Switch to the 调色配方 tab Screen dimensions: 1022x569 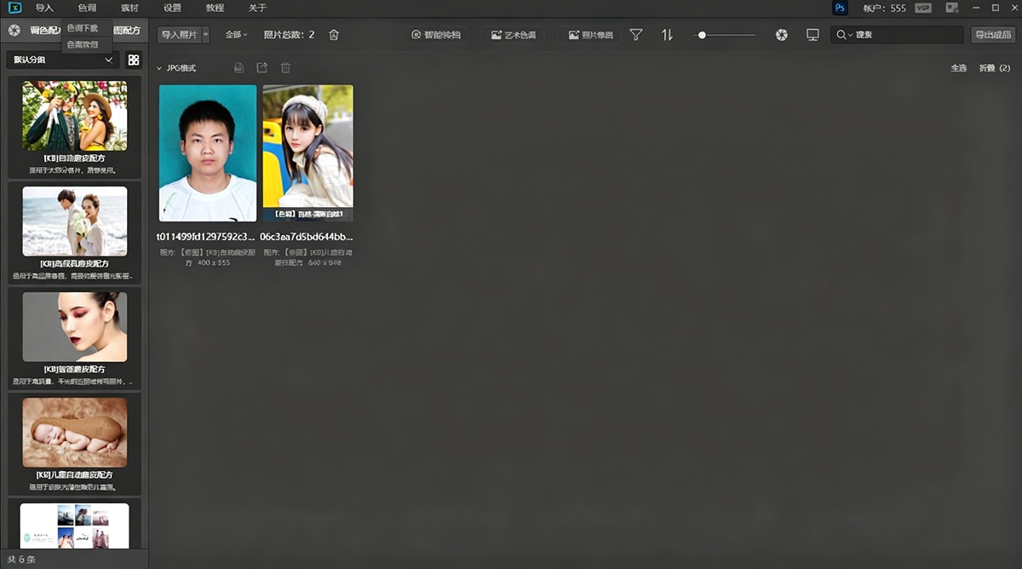coord(44,31)
